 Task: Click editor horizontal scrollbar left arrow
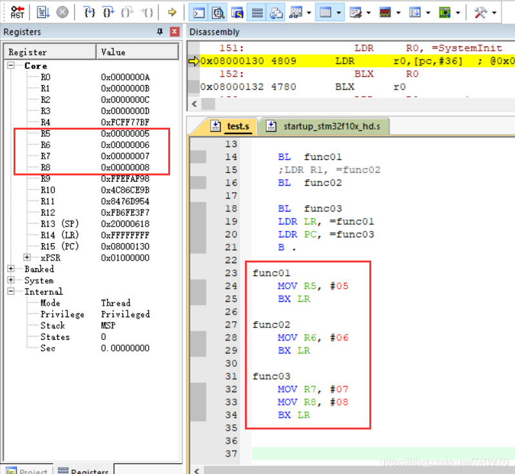pyautogui.click(x=197, y=470)
